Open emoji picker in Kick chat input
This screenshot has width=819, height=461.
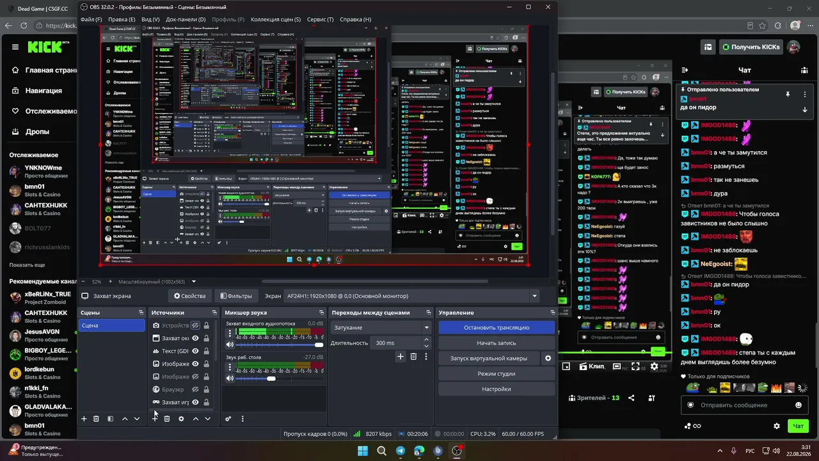799,405
